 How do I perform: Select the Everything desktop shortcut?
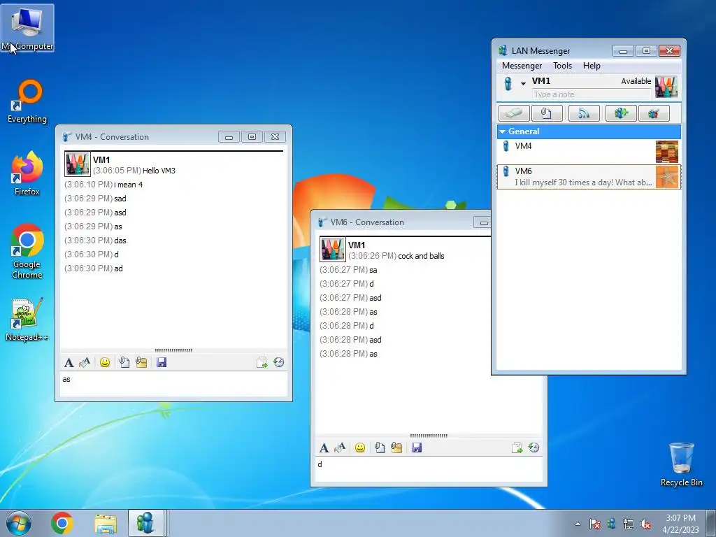[27, 101]
